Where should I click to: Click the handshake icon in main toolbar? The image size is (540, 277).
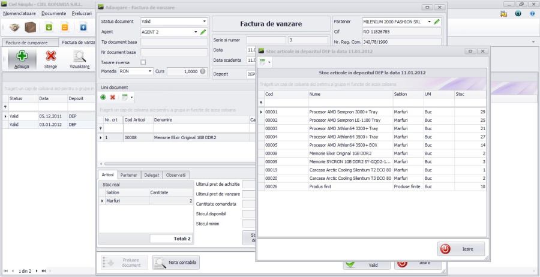point(14,27)
